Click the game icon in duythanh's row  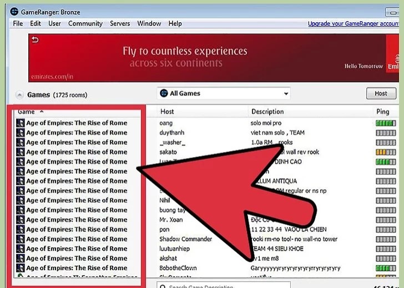point(21,133)
